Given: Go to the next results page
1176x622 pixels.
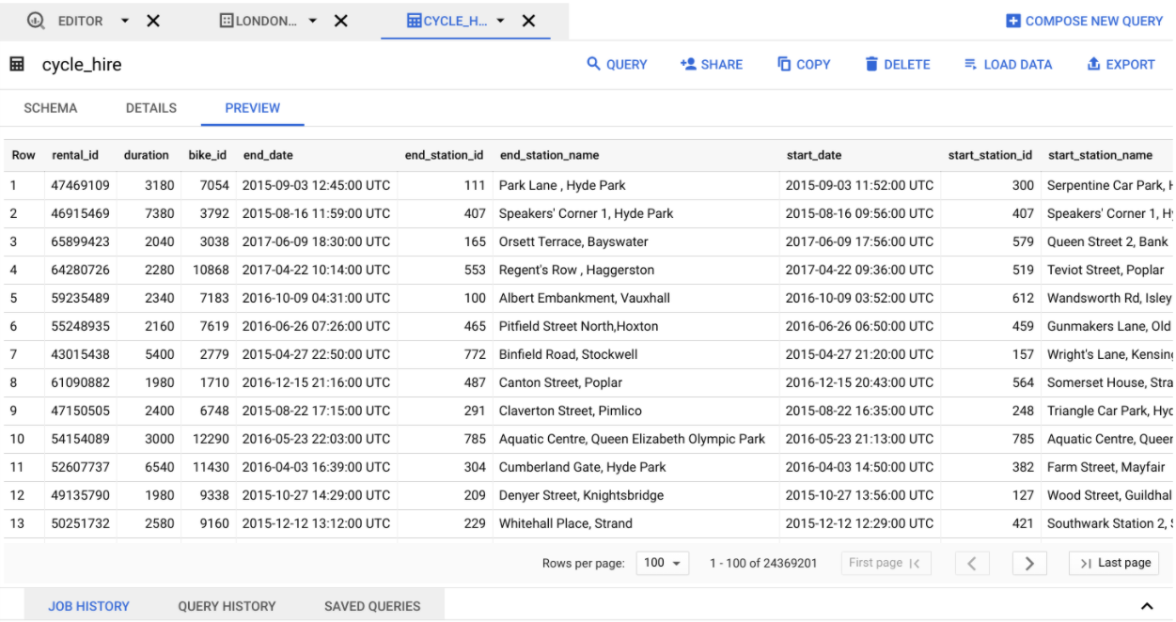Looking at the screenshot, I should coord(1029,563).
